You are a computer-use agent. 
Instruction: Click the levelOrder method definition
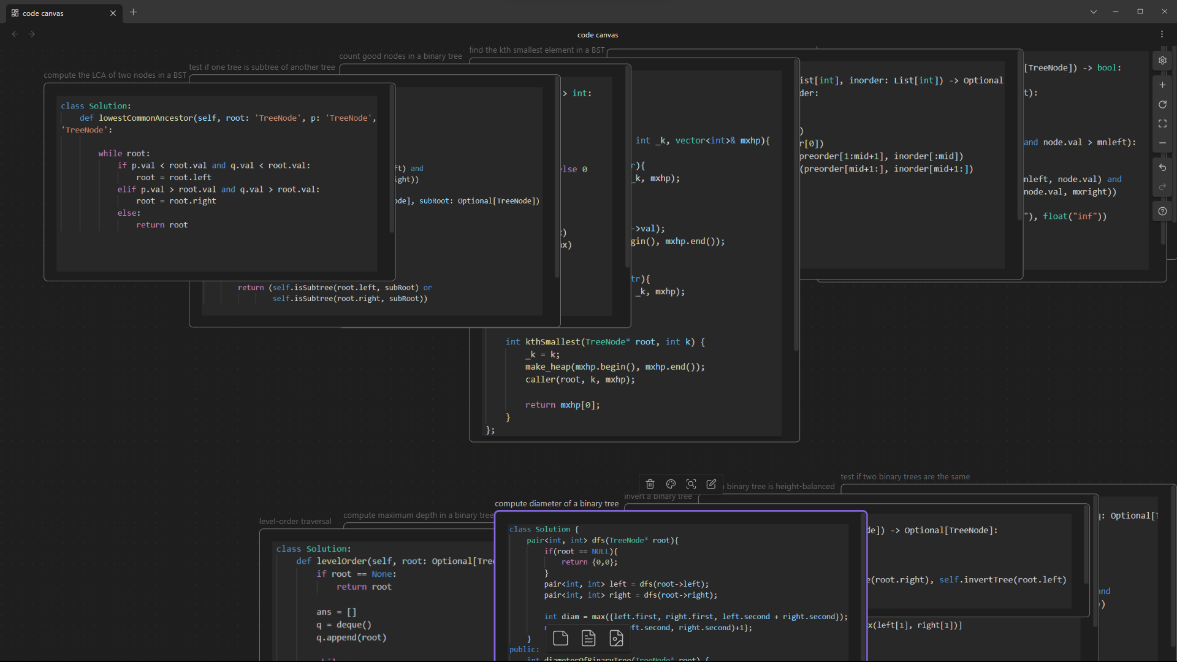click(x=395, y=561)
